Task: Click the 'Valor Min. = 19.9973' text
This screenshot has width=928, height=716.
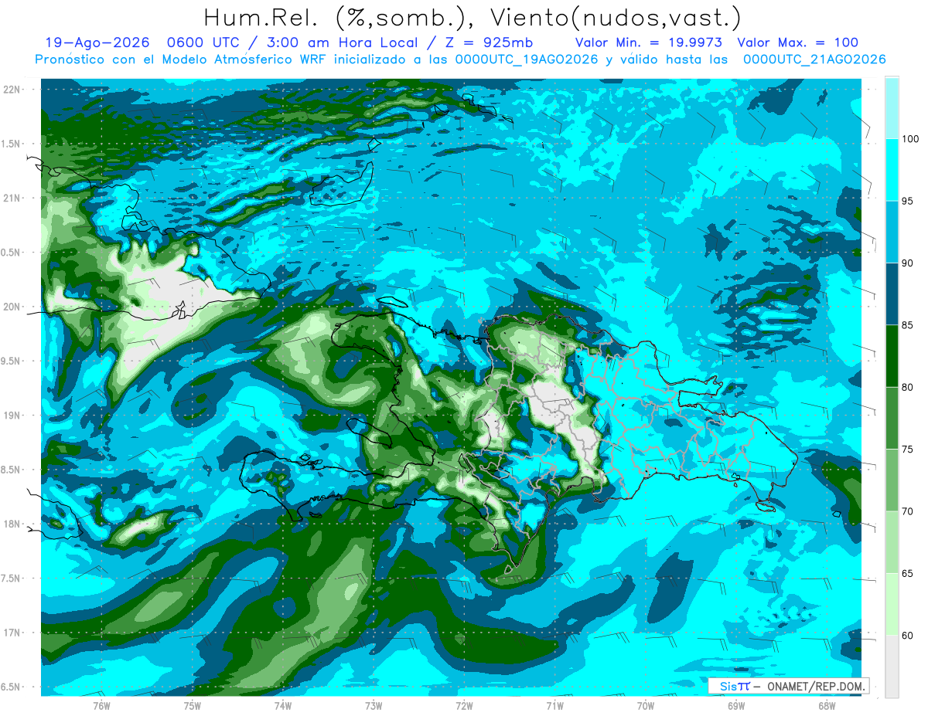Action: 649,43
